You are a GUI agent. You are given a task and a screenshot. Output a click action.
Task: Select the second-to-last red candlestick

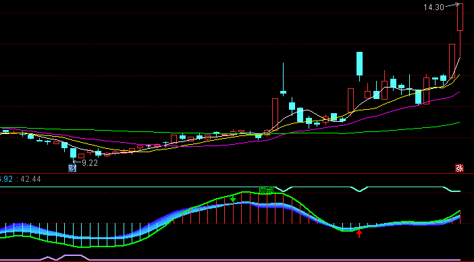click(x=452, y=61)
